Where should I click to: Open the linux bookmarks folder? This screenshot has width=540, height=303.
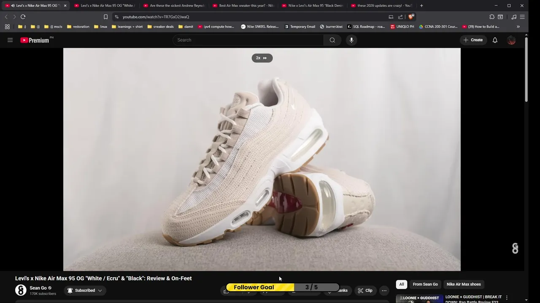click(x=100, y=27)
